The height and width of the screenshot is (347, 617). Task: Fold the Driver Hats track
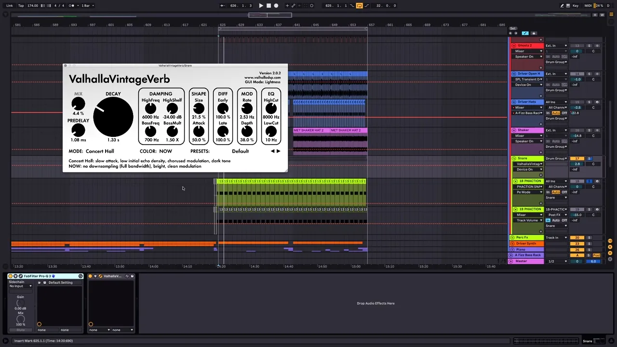(x=514, y=102)
